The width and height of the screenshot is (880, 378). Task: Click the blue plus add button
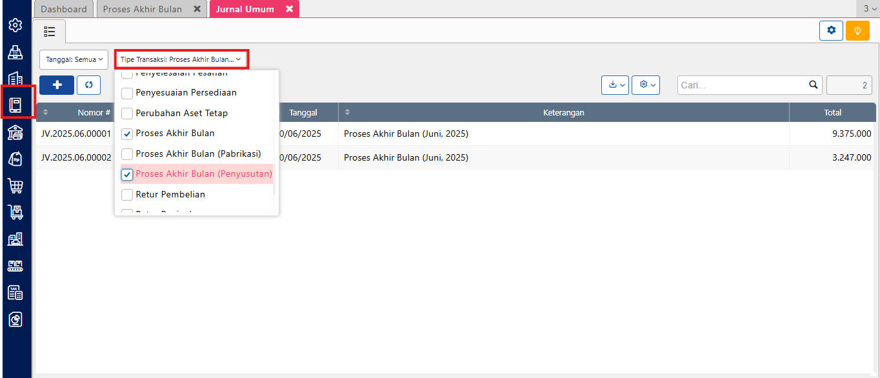(57, 85)
